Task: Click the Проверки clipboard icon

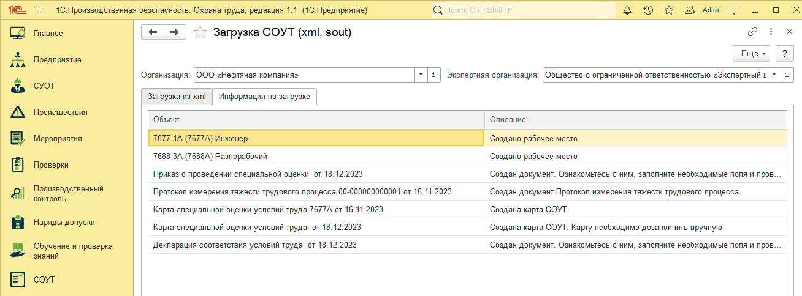Action: point(17,165)
